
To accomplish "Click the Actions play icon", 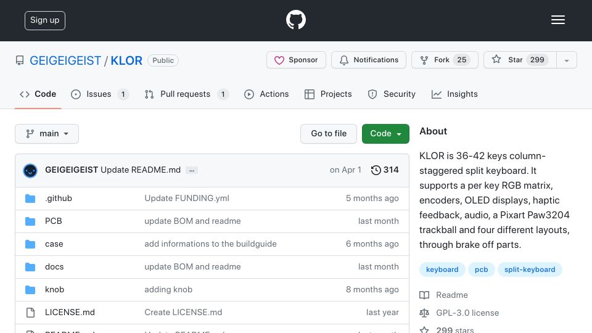I will (x=249, y=94).
